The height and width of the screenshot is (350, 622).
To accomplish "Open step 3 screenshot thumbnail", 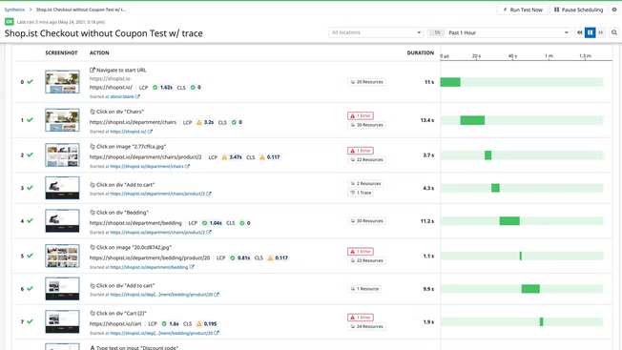I will [x=62, y=188].
